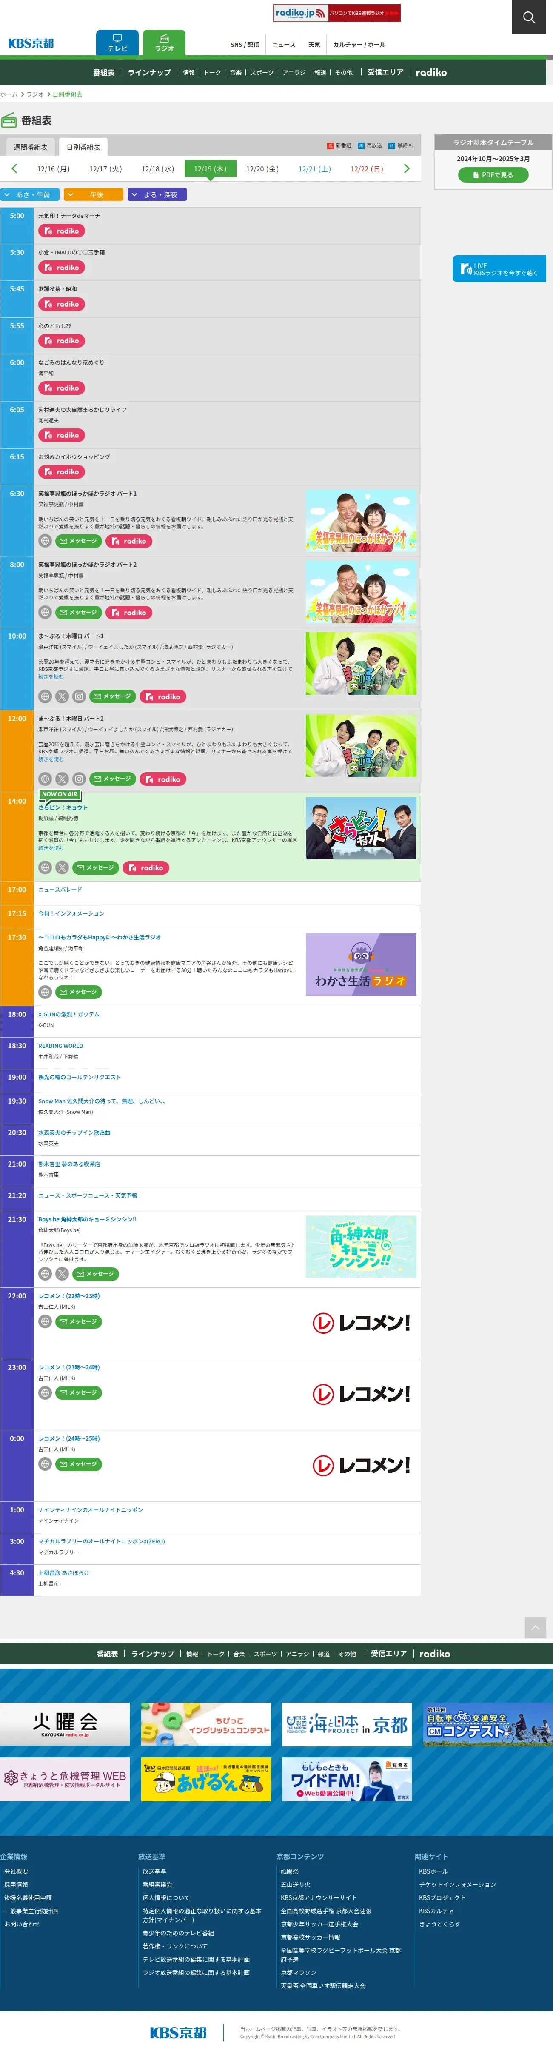This screenshot has width=553, height=2054.
Task: Open X-GUNの激烈！ガッテム program link
Action: coord(68,1014)
